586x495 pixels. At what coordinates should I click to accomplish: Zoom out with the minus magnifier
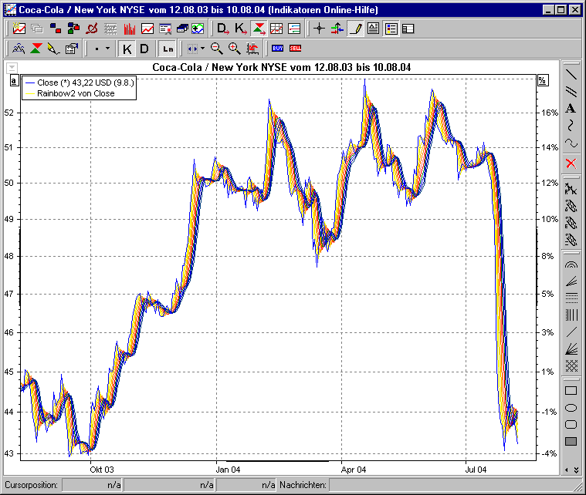217,49
